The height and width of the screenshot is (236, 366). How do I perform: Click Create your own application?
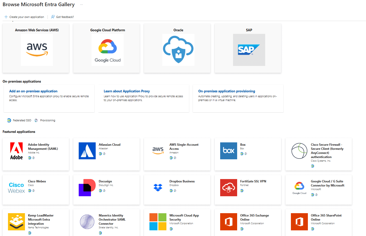tap(24, 17)
